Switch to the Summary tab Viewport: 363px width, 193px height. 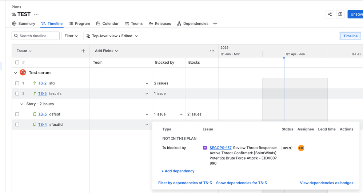[24, 24]
